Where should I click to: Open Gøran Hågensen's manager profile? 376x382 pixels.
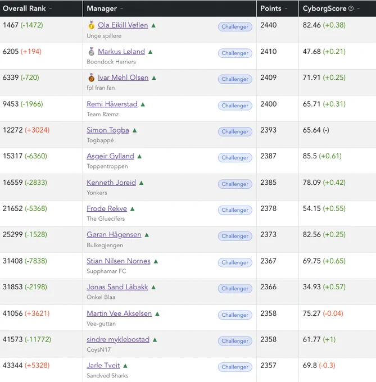tap(114, 235)
